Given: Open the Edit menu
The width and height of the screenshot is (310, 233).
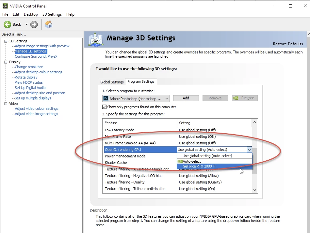Looking at the screenshot, I should click(16, 14).
